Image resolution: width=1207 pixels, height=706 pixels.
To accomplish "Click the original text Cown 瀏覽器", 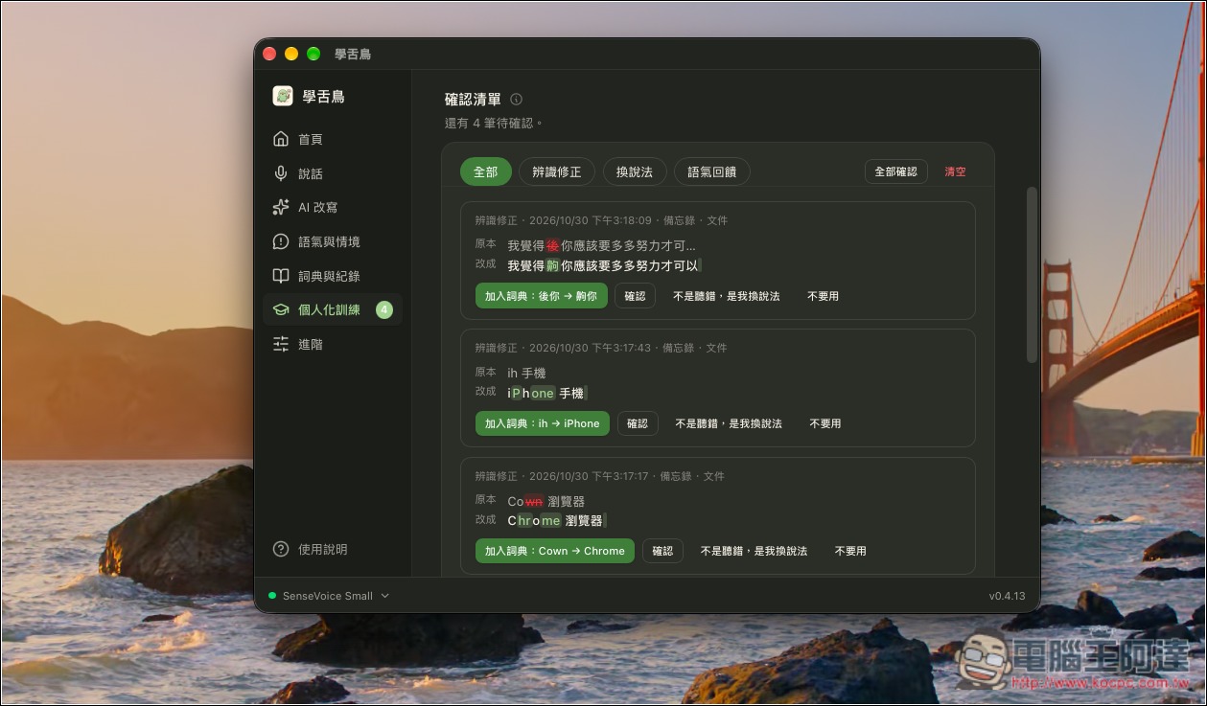I will [545, 501].
